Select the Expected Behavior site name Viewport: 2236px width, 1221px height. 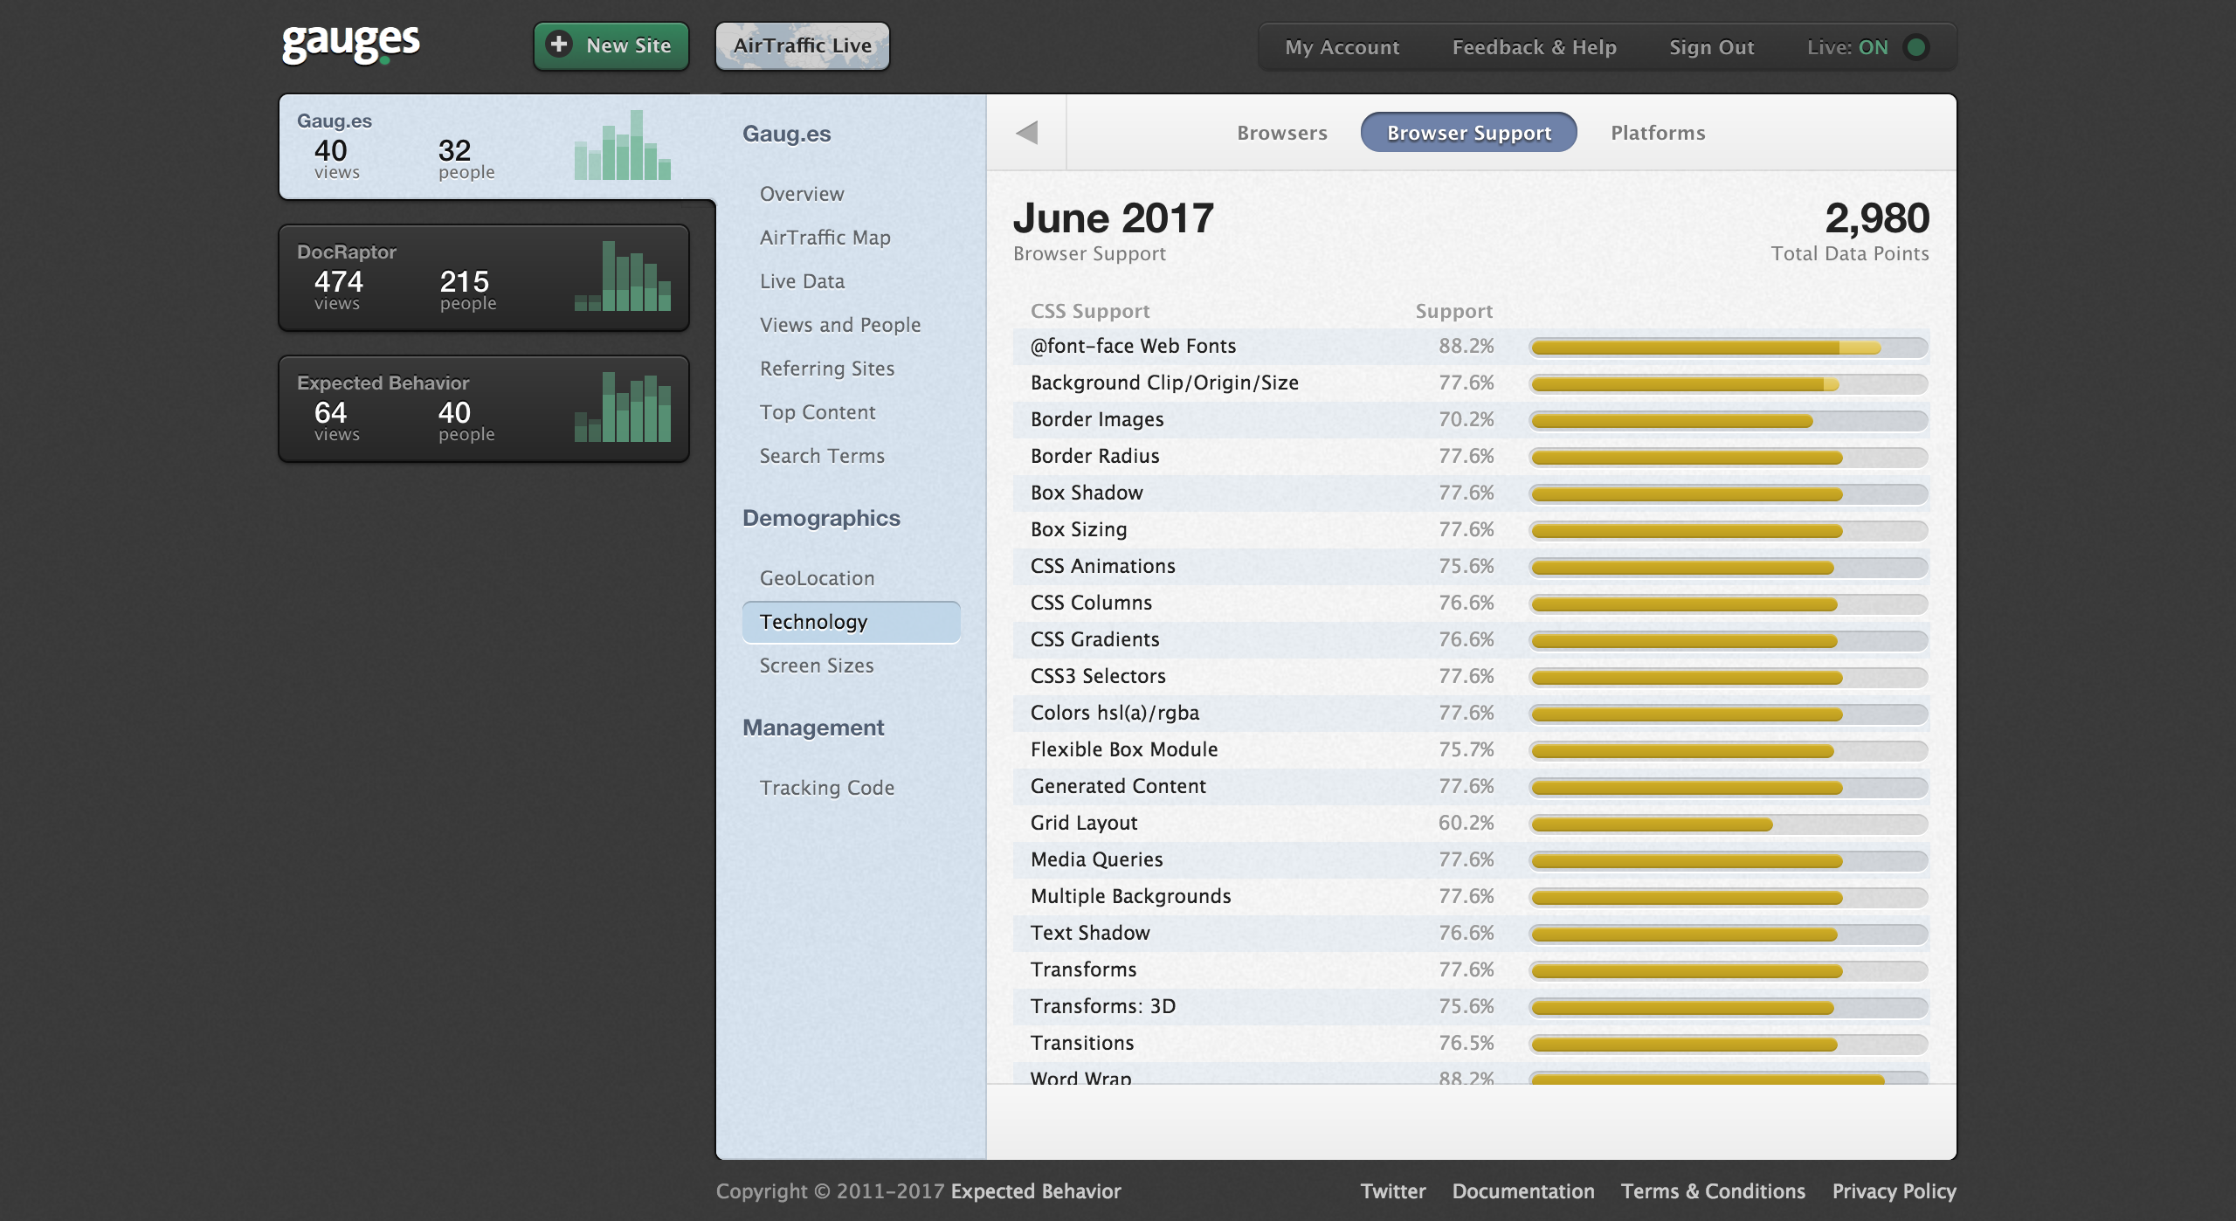(x=383, y=383)
